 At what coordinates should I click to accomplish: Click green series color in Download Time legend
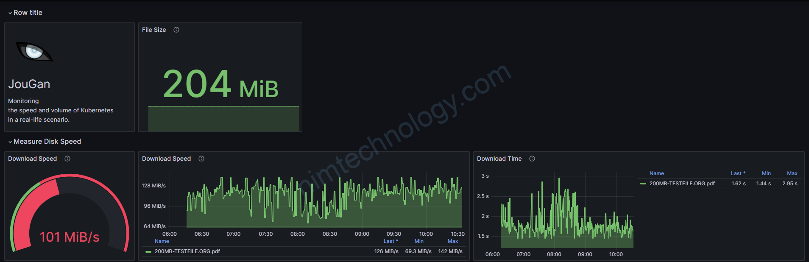[643, 184]
